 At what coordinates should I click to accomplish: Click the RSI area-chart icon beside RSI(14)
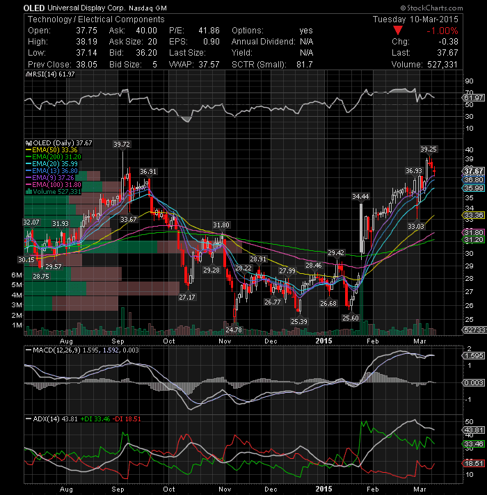pos(28,74)
